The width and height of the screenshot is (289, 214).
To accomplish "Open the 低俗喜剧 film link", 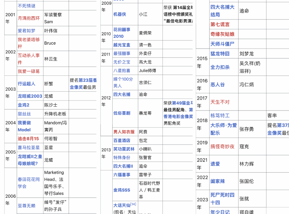I will click(x=122, y=113).
